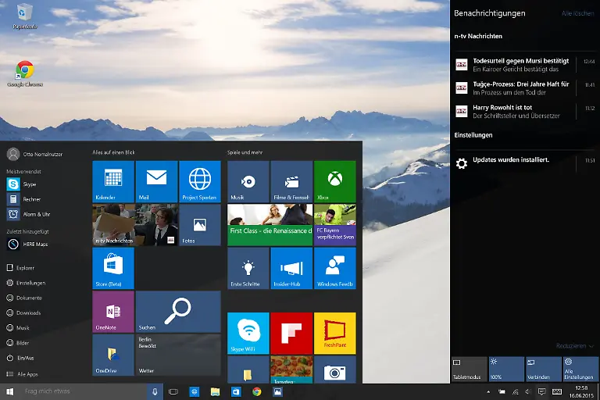Screen dimensions: 600x400
Task: Open the Kalender tile
Action: point(113,181)
